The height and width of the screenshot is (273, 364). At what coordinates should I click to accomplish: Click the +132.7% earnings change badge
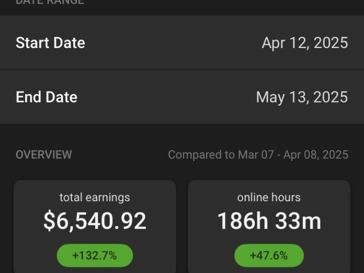tap(95, 255)
